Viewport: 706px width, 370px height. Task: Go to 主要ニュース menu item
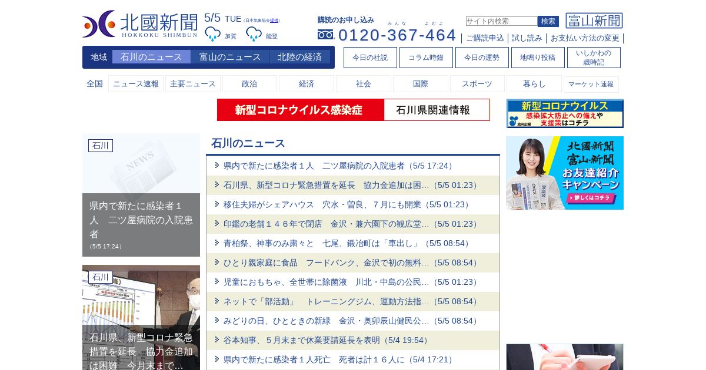pyautogui.click(x=193, y=84)
